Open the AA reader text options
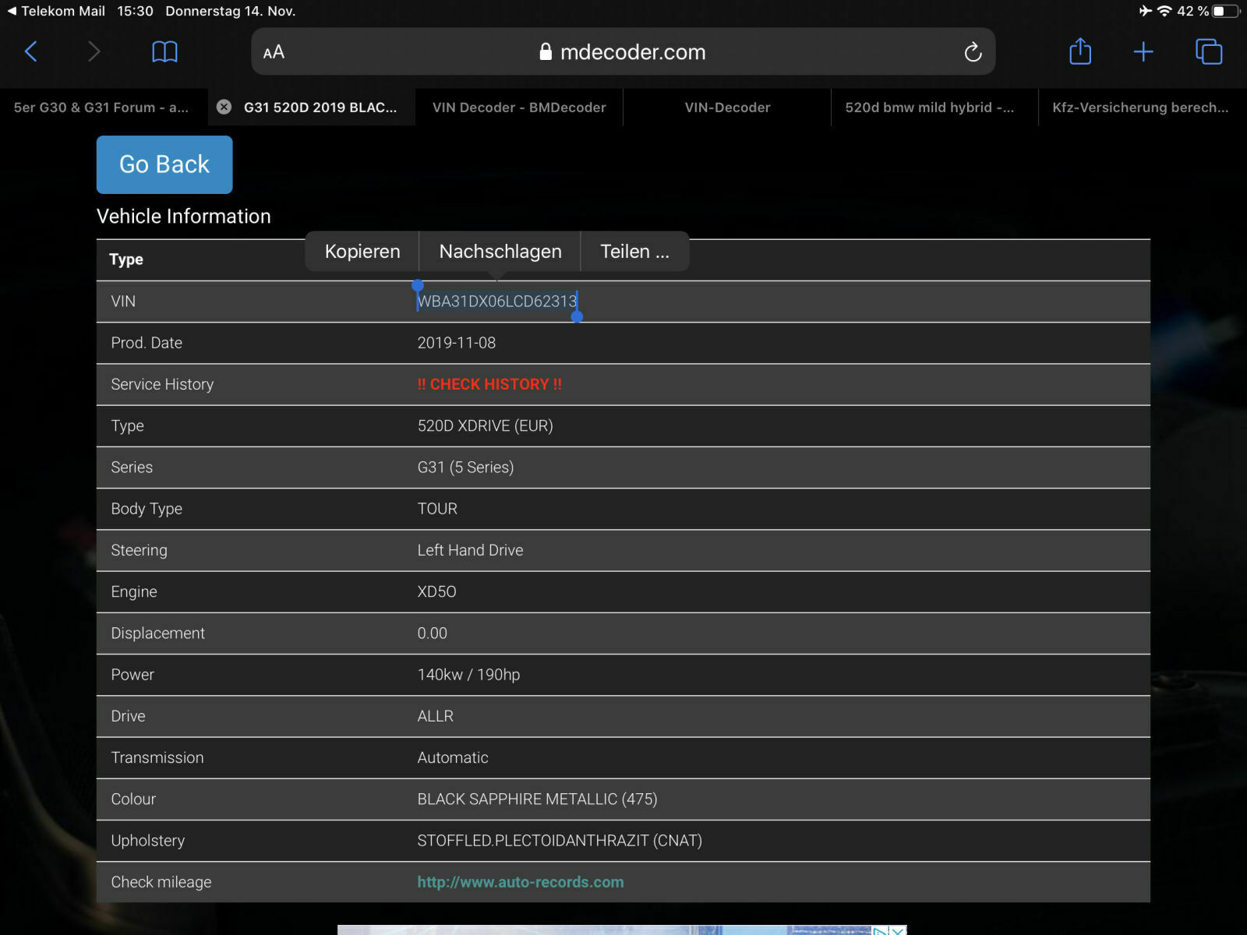This screenshot has width=1247, height=935. (274, 52)
